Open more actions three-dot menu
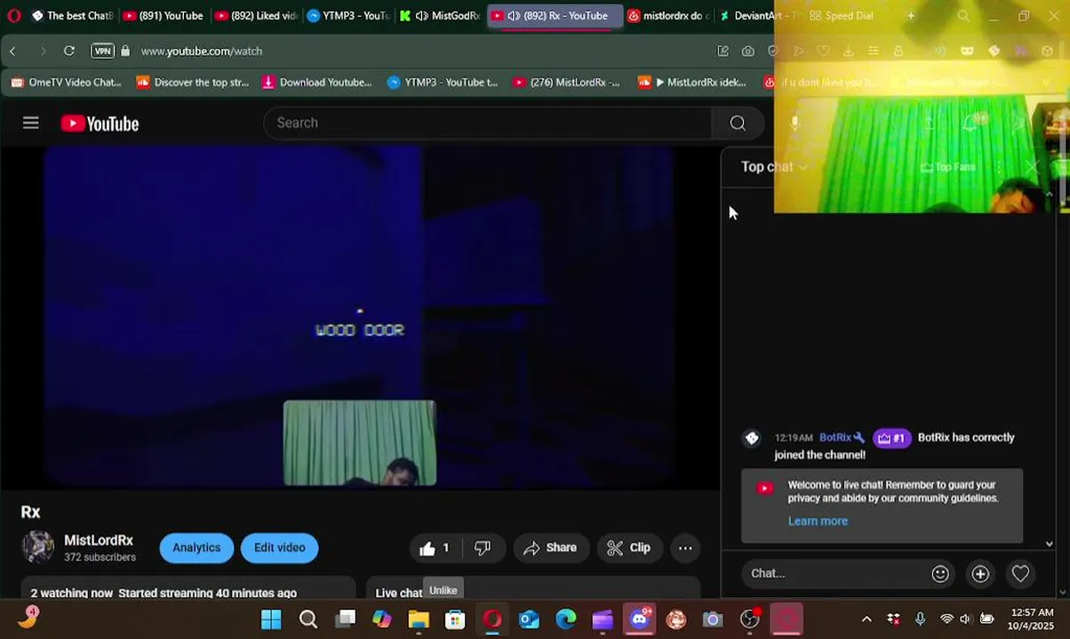Viewport: 1070px width, 639px height. click(685, 548)
